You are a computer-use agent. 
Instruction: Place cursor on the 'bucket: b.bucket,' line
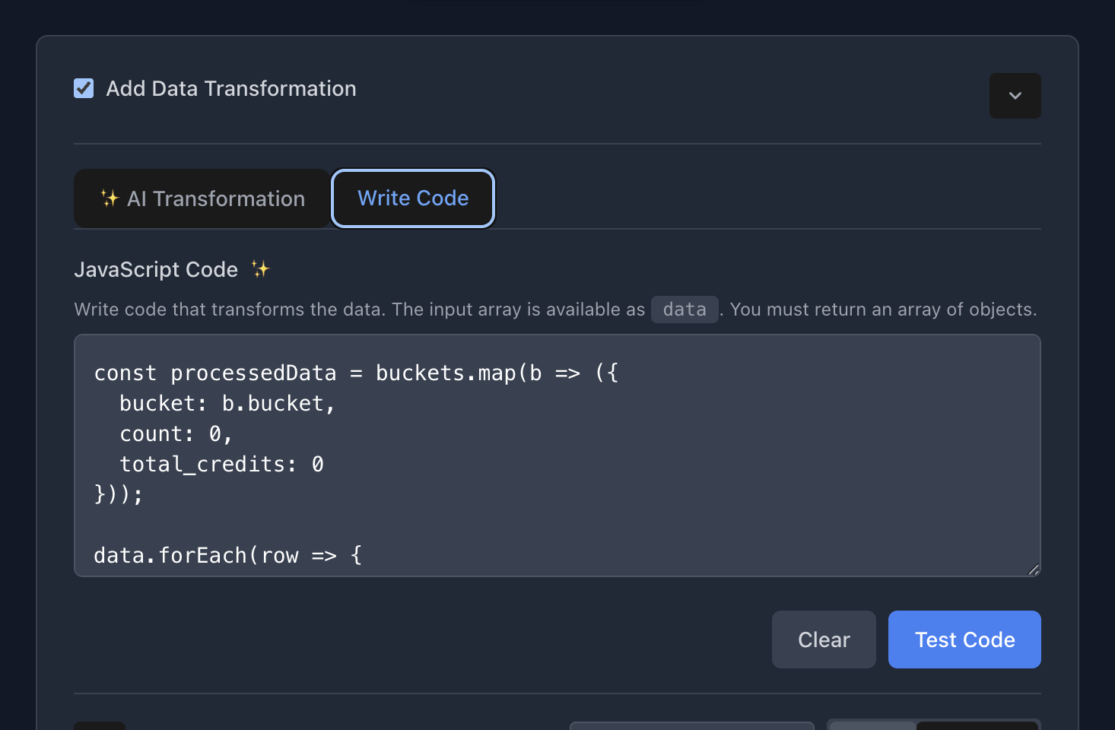(x=227, y=404)
